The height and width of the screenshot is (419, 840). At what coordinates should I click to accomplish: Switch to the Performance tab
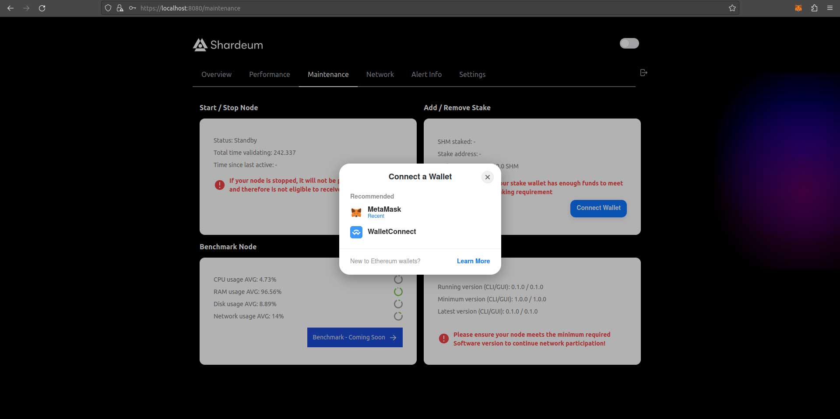click(x=270, y=74)
